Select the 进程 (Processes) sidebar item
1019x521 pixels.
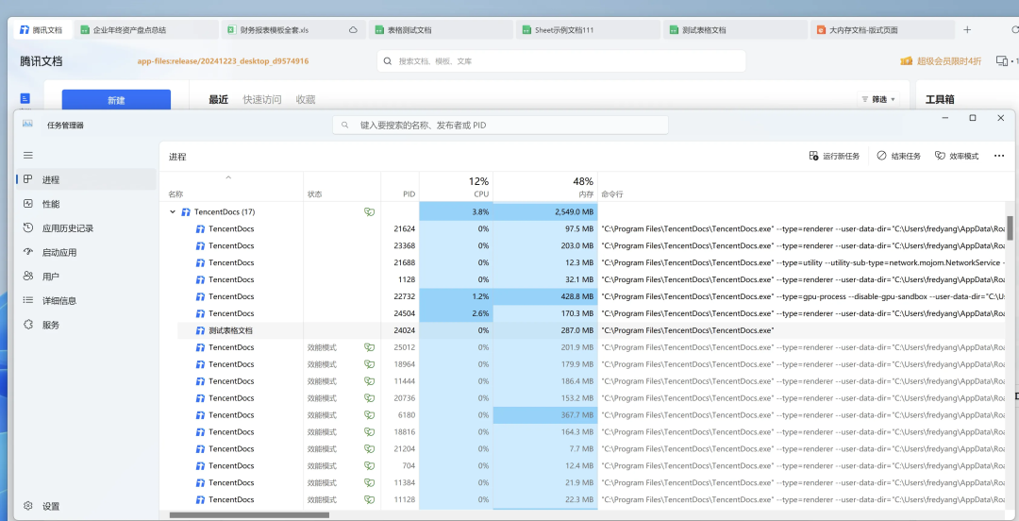pyautogui.click(x=87, y=179)
